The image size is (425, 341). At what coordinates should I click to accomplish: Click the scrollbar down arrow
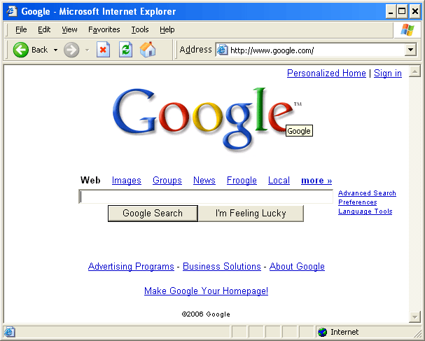click(414, 317)
